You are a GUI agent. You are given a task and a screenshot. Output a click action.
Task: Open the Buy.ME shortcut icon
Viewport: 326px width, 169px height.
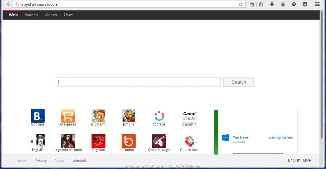[x=38, y=141]
